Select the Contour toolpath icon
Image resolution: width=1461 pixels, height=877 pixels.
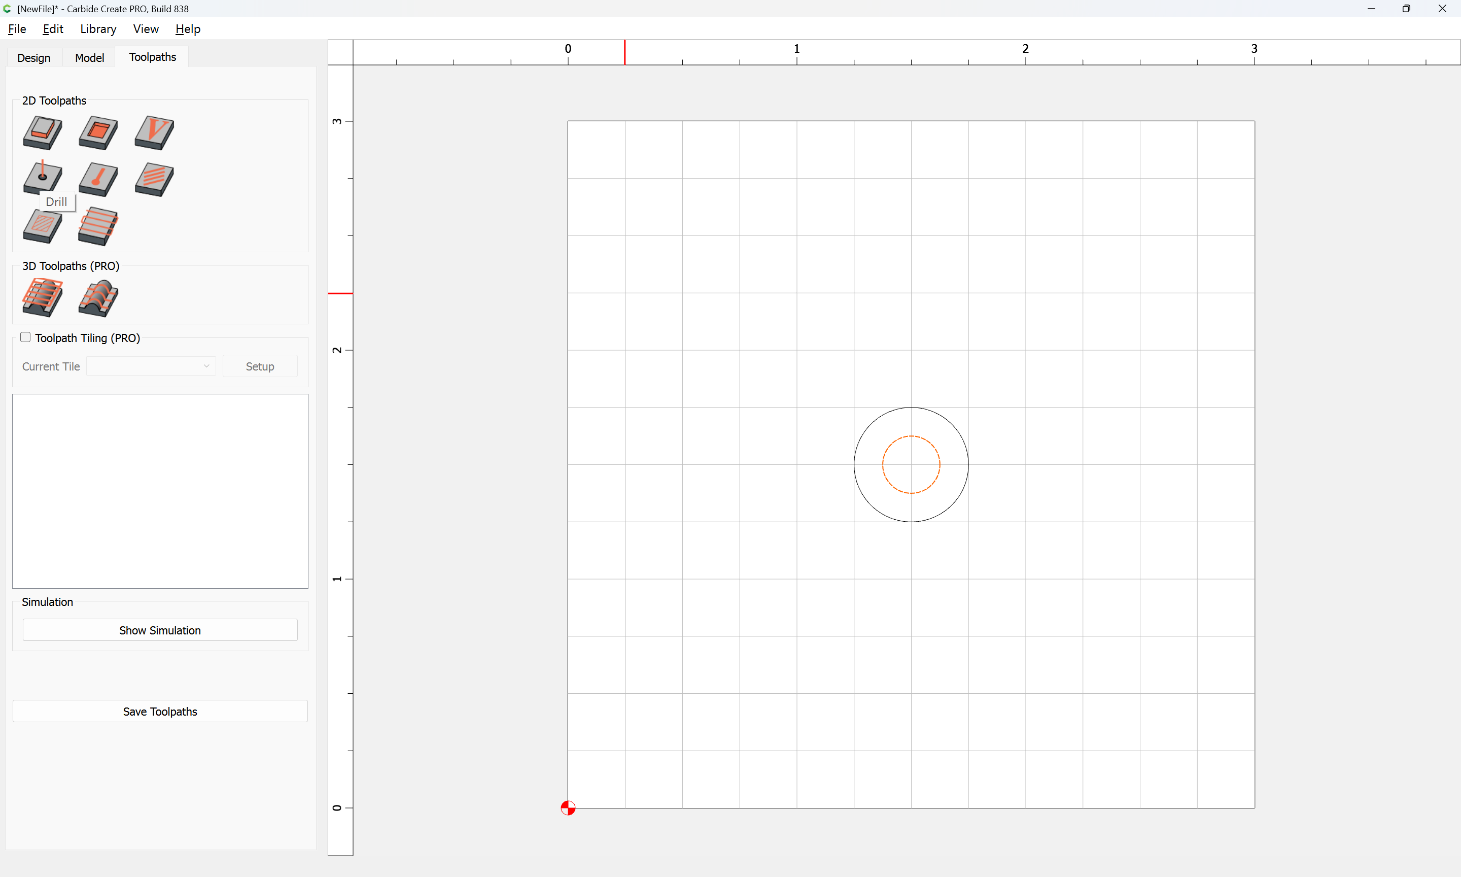tap(43, 132)
